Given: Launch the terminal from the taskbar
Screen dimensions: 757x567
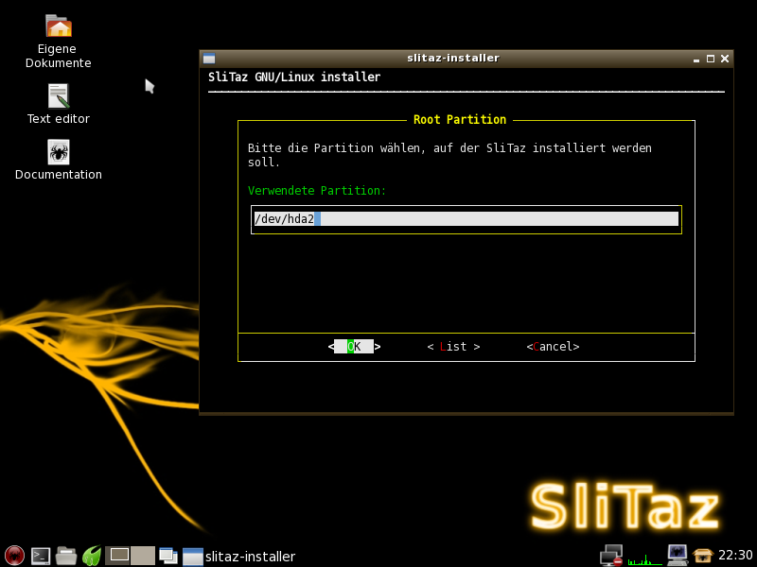Looking at the screenshot, I should (x=41, y=556).
